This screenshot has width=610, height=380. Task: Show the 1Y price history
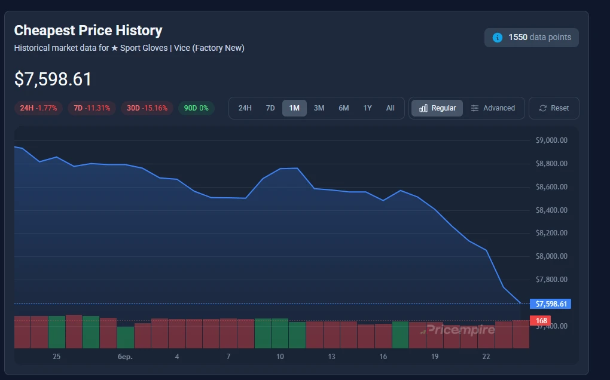tap(367, 108)
